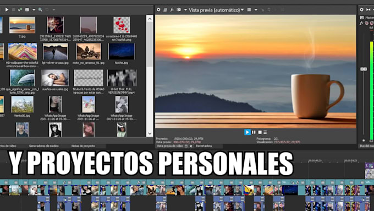374x211 pixels.
Task: Select the 2.jpg sunset mug thumbnail
Action: [22, 25]
